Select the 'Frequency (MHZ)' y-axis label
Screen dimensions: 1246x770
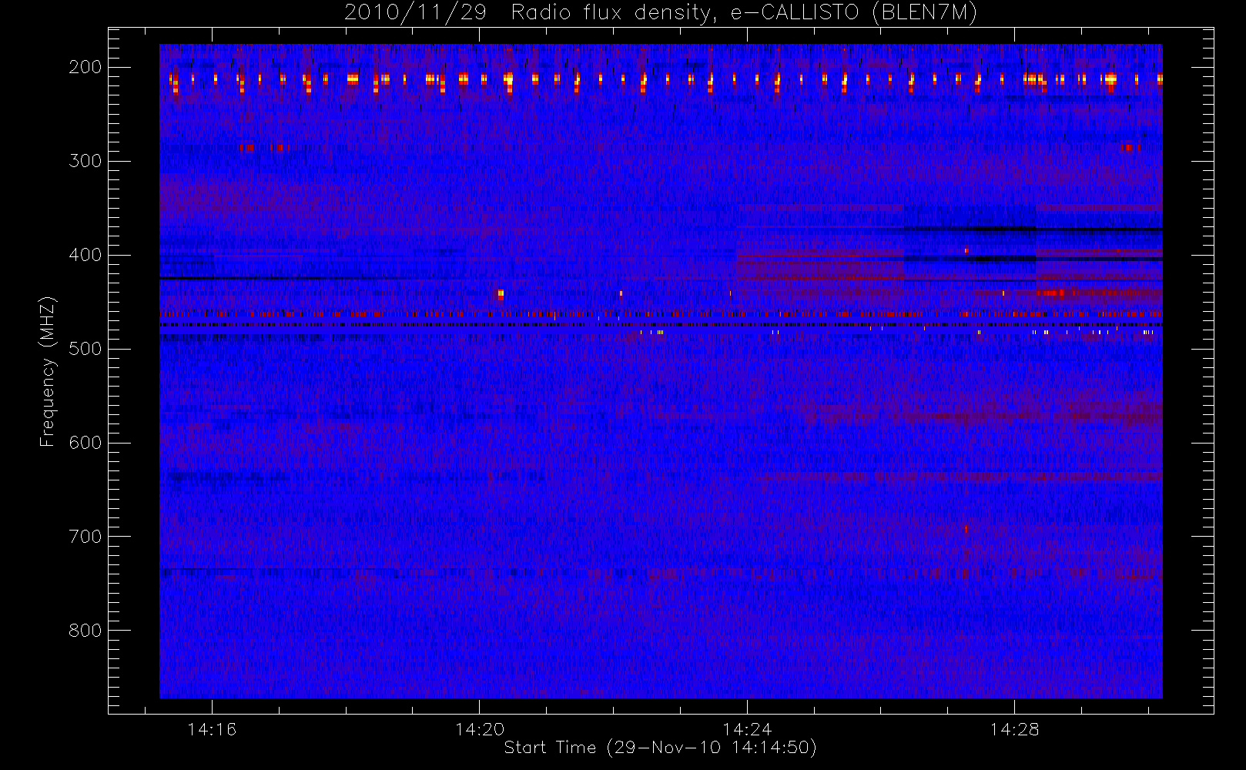[48, 371]
